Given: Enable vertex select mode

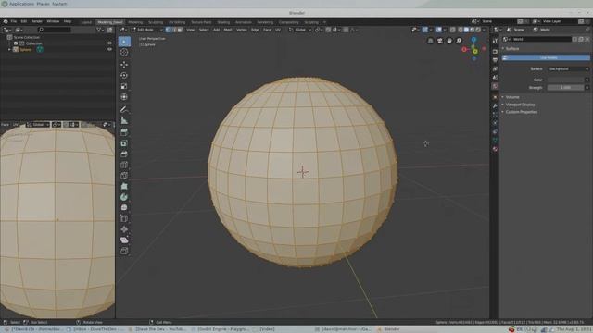Looking at the screenshot, I should (169, 30).
